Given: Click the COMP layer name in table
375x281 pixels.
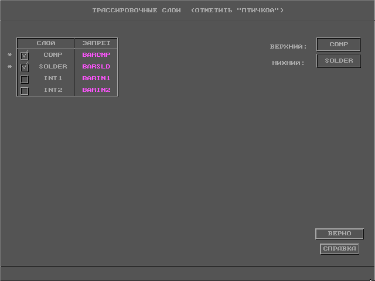Looking at the screenshot, I should point(53,54).
